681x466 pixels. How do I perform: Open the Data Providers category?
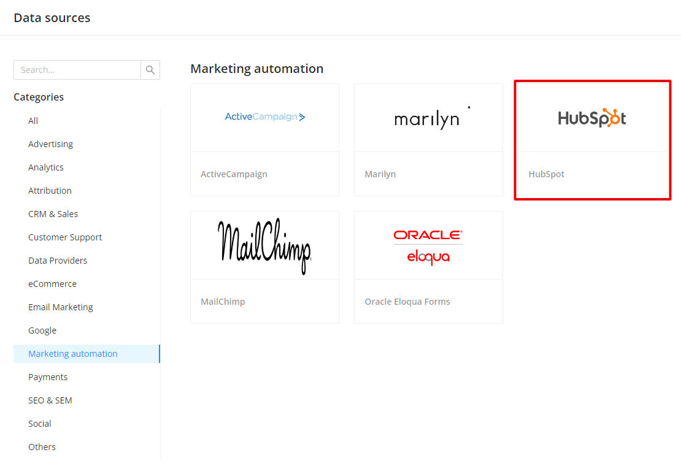(x=58, y=260)
